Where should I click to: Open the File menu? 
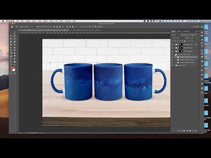coord(17,21)
